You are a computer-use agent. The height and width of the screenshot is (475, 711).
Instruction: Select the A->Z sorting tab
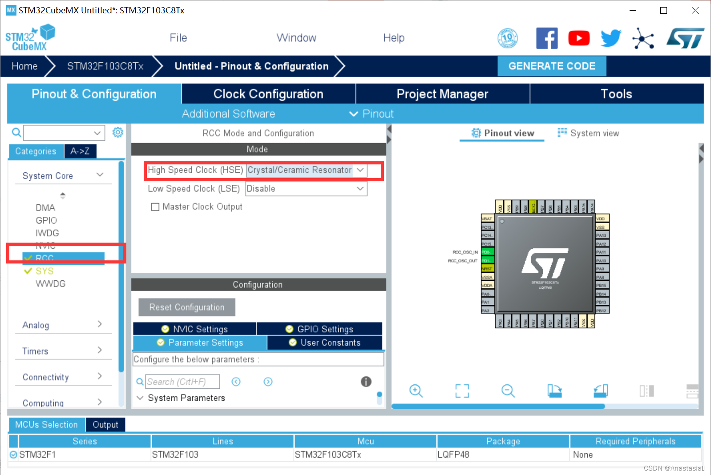pos(80,151)
